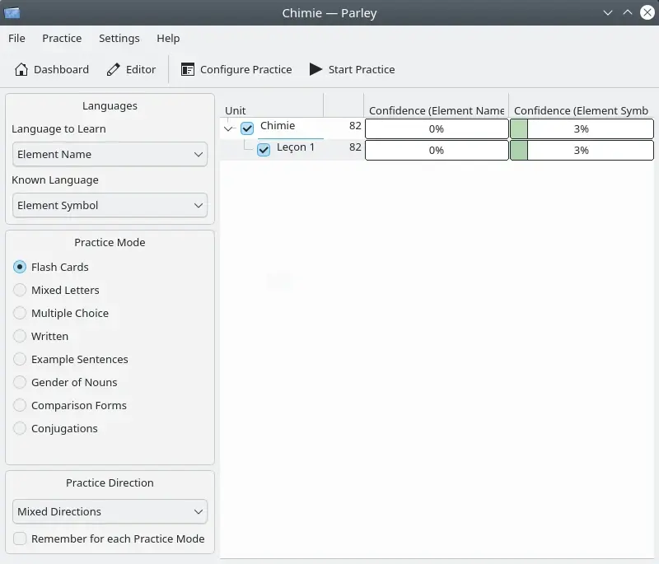Viewport: 659px width, 564px height.
Task: Select Comparison Forms practice mode
Action: coord(70,406)
